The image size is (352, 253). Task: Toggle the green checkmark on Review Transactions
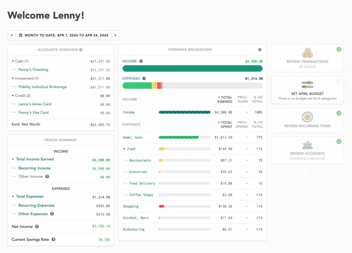[339, 49]
